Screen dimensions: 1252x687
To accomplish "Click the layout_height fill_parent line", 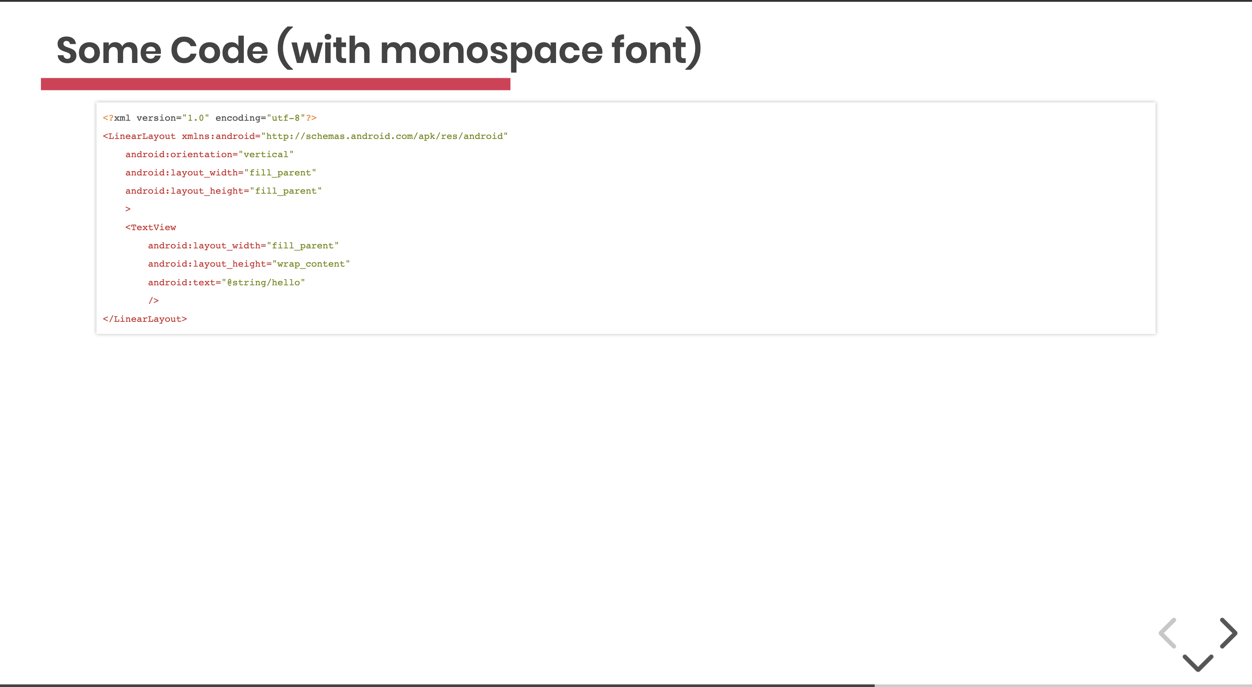I will point(223,191).
